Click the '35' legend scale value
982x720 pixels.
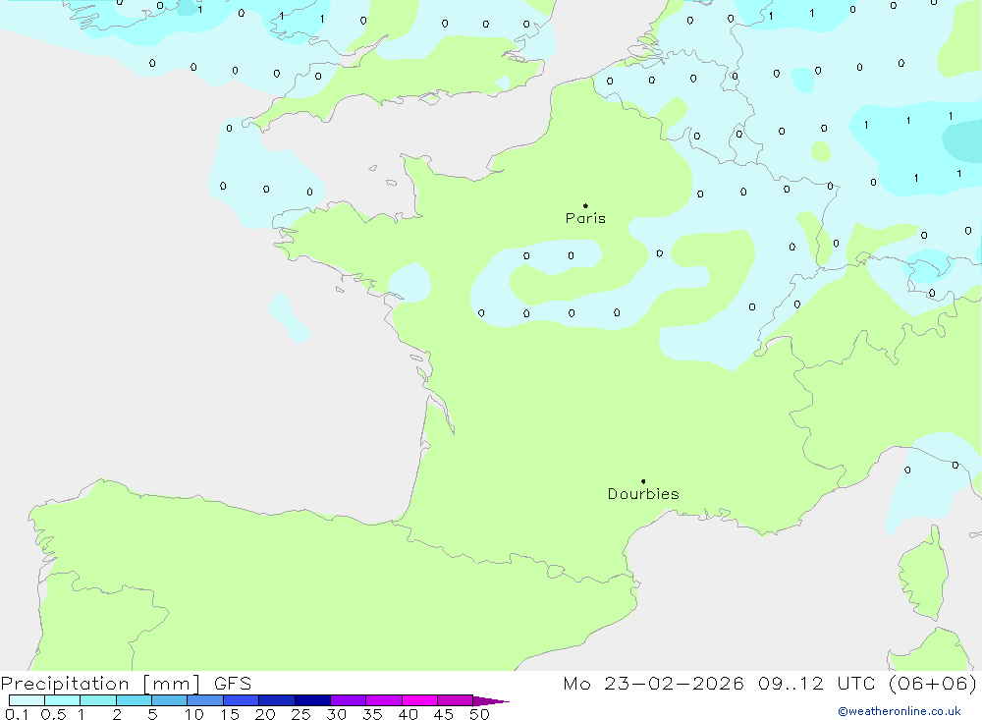[x=372, y=714]
